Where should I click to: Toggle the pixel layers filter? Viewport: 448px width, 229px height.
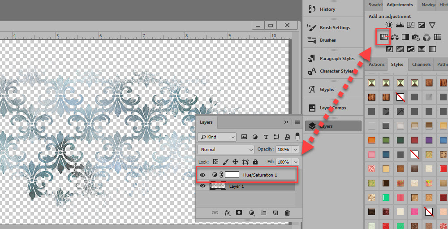(244, 137)
